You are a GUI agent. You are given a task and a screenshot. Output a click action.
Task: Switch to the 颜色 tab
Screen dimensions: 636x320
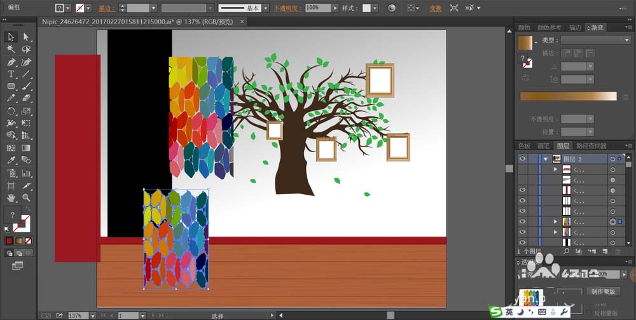point(524,27)
